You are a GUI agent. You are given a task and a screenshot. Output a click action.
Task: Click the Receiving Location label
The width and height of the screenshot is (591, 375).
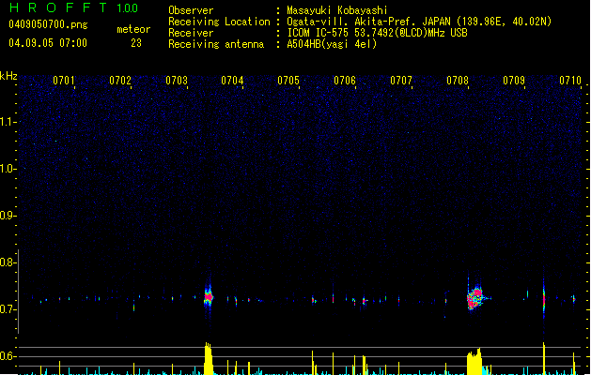219,22
